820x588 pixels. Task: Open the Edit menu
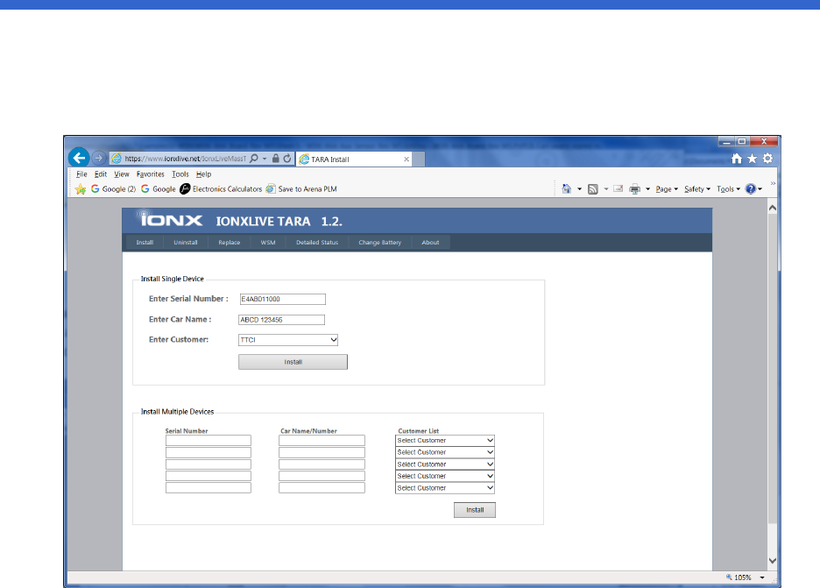coord(101,174)
